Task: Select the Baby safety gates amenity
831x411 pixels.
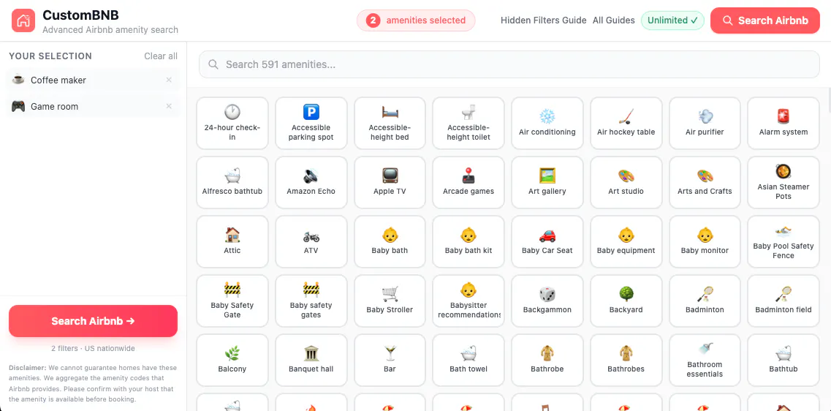Action: pyautogui.click(x=311, y=301)
